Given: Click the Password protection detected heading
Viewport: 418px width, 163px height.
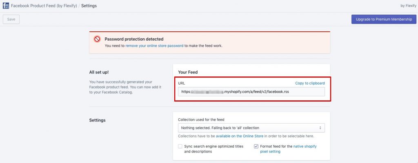Looking at the screenshot, I should pos(134,39).
